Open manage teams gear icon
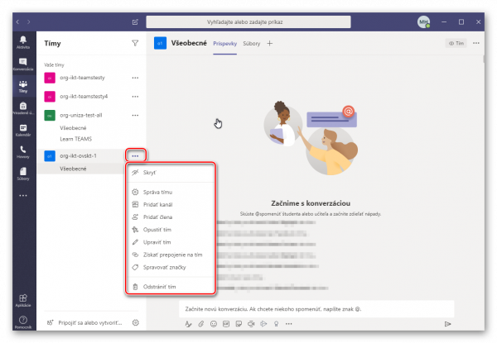Viewport: 497px width, 343px height. tap(136, 323)
